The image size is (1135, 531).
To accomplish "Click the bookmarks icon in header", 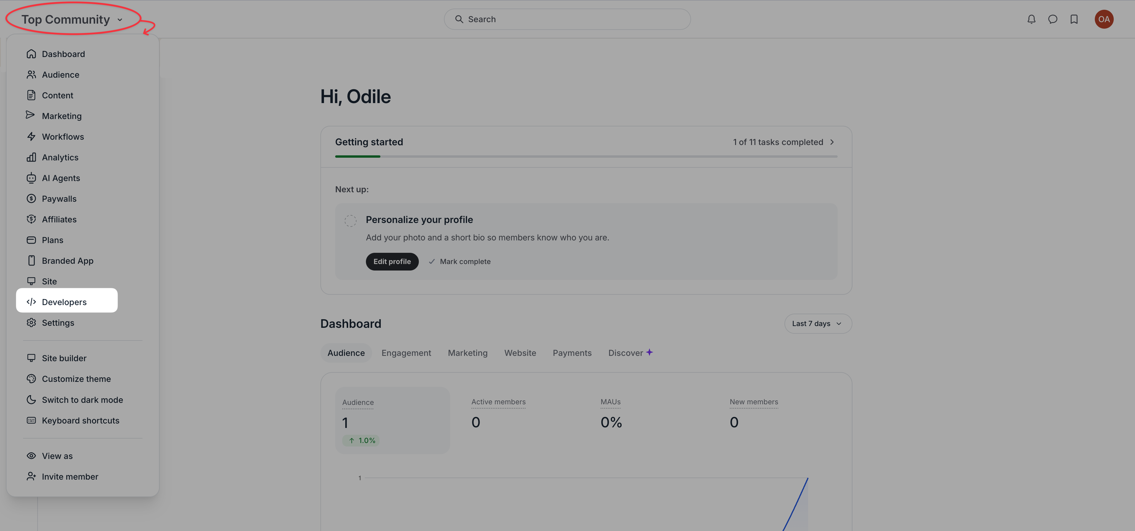I will coord(1074,19).
